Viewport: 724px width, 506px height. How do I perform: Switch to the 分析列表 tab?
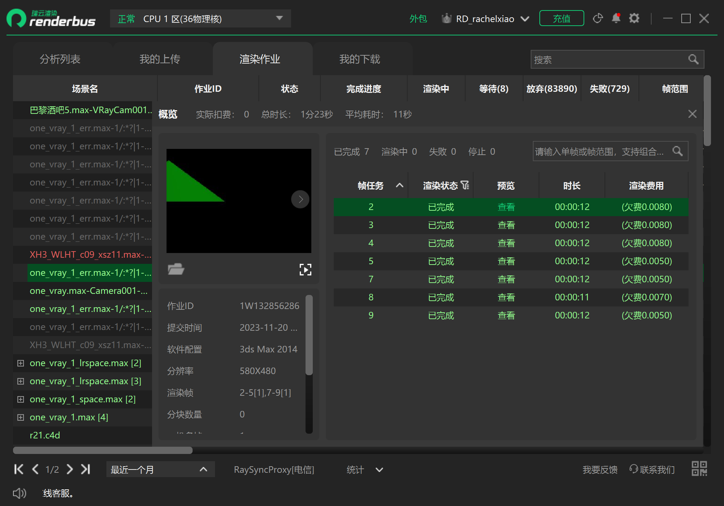pyautogui.click(x=60, y=59)
